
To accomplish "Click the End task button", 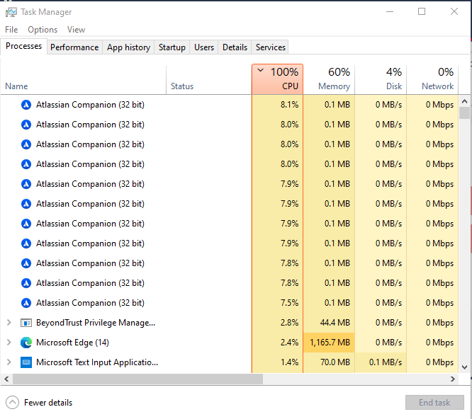I will tap(434, 403).
